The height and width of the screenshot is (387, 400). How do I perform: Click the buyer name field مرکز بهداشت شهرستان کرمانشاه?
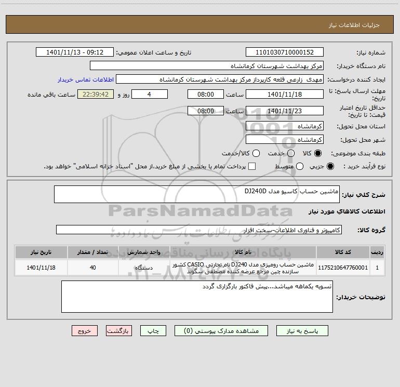pyautogui.click(x=207, y=66)
